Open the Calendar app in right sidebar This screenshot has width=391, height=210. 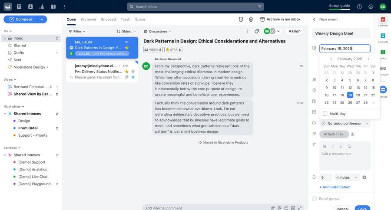click(x=383, y=20)
